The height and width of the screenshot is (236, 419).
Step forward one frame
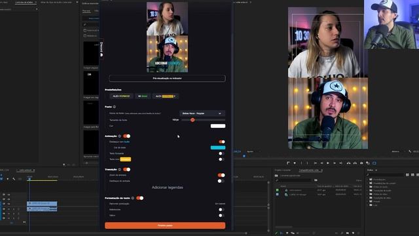click(335, 163)
